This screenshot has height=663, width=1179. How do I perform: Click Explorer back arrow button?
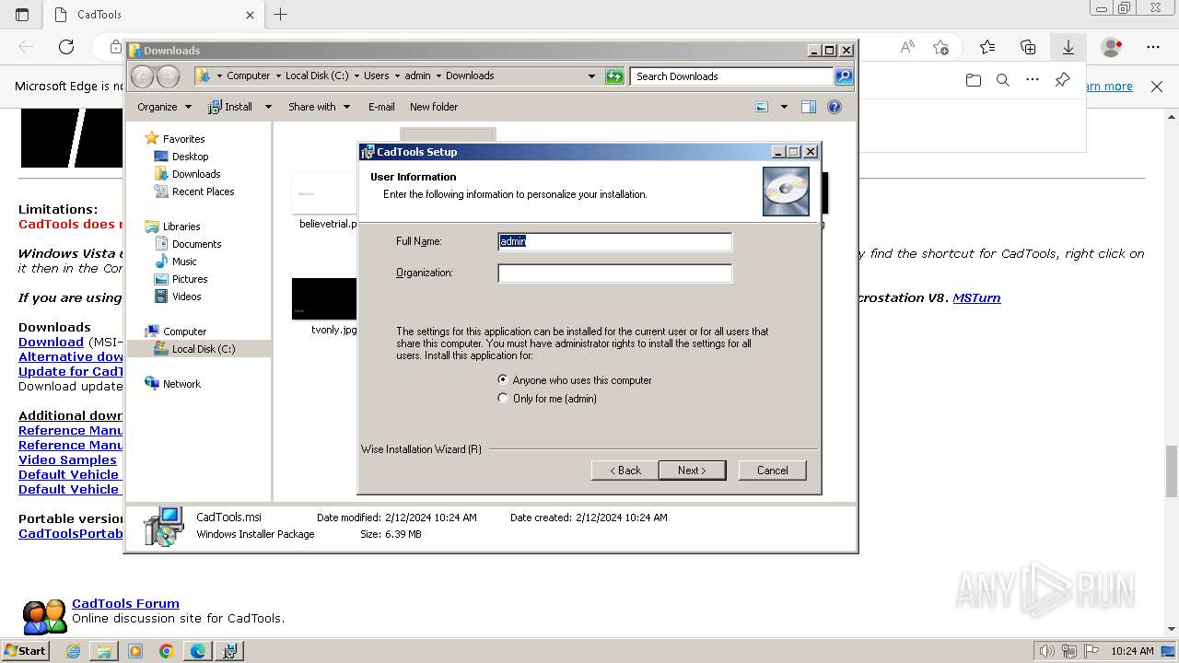(143, 76)
